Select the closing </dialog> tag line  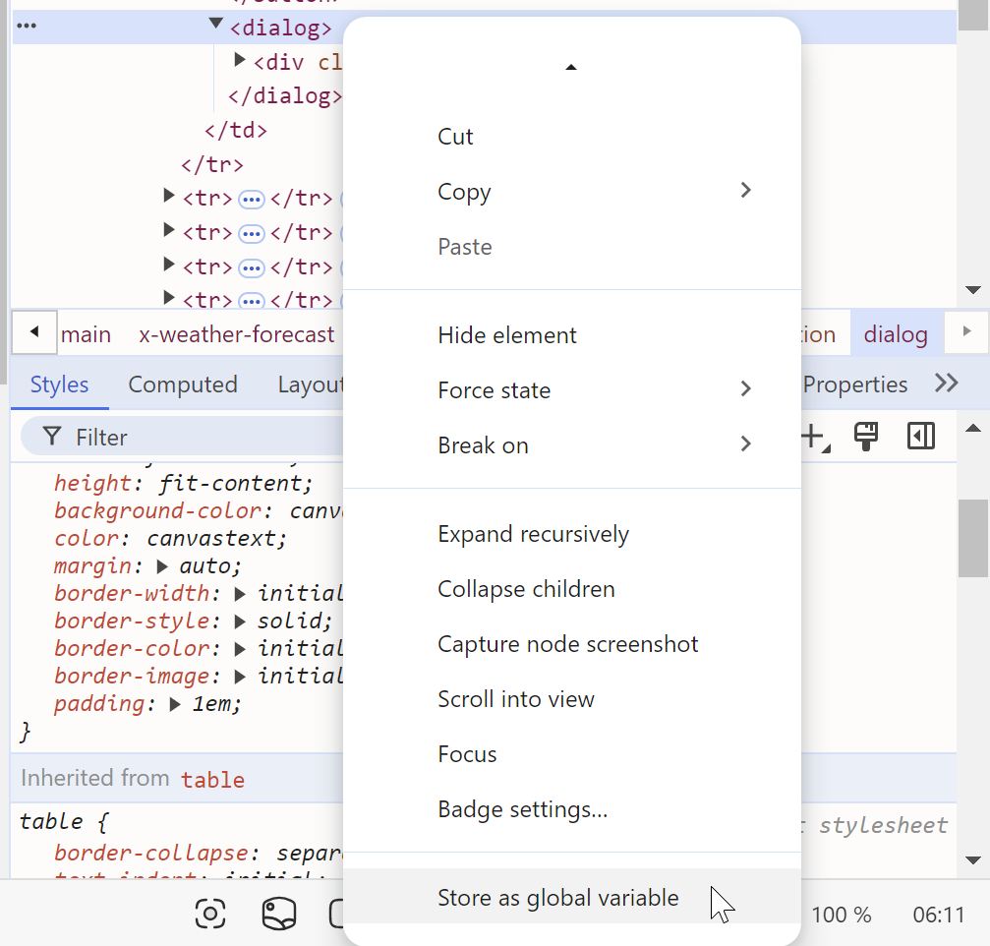point(285,95)
